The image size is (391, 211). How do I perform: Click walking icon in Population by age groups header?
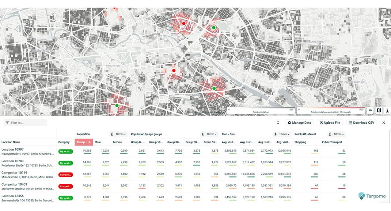point(203,134)
